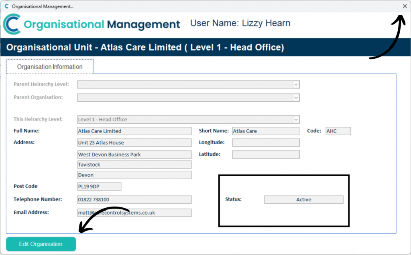411x255 pixels.
Task: Click the Level 1 - Head Office combo box
Action: [x=189, y=120]
